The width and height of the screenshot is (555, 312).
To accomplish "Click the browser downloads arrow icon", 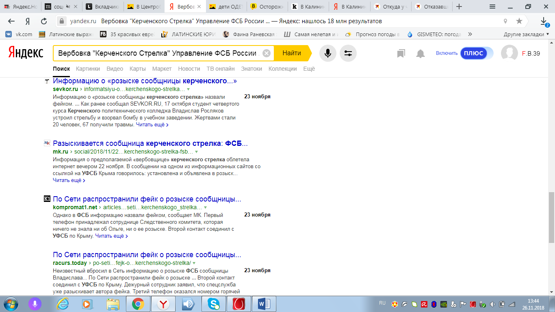I will pos(544,21).
